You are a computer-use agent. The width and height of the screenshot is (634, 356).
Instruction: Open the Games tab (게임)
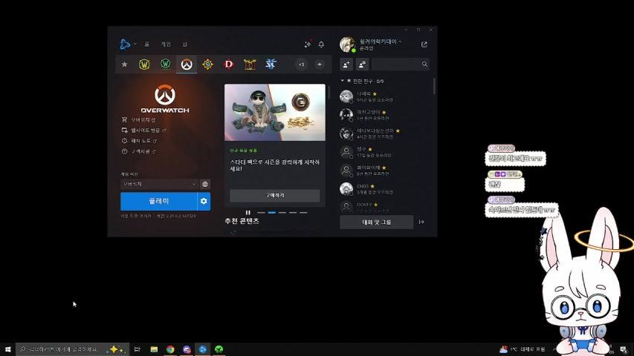click(166, 44)
